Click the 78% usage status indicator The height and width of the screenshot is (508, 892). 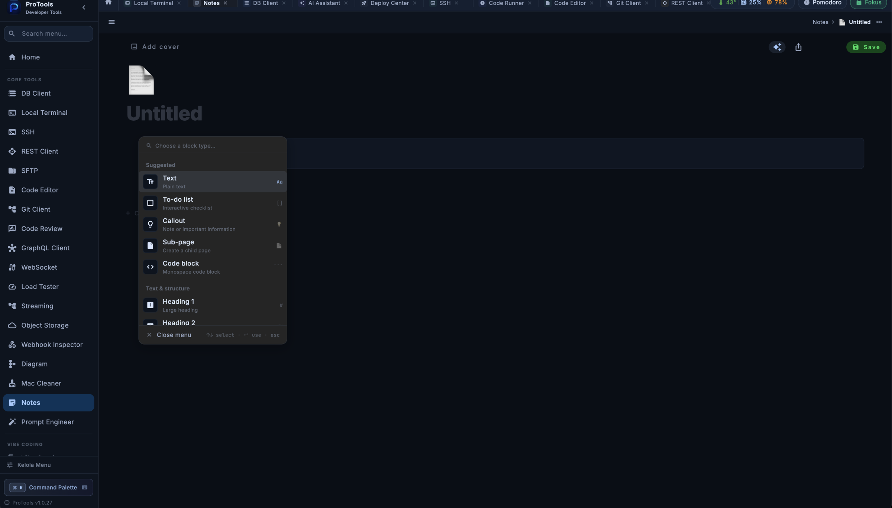pyautogui.click(x=777, y=3)
